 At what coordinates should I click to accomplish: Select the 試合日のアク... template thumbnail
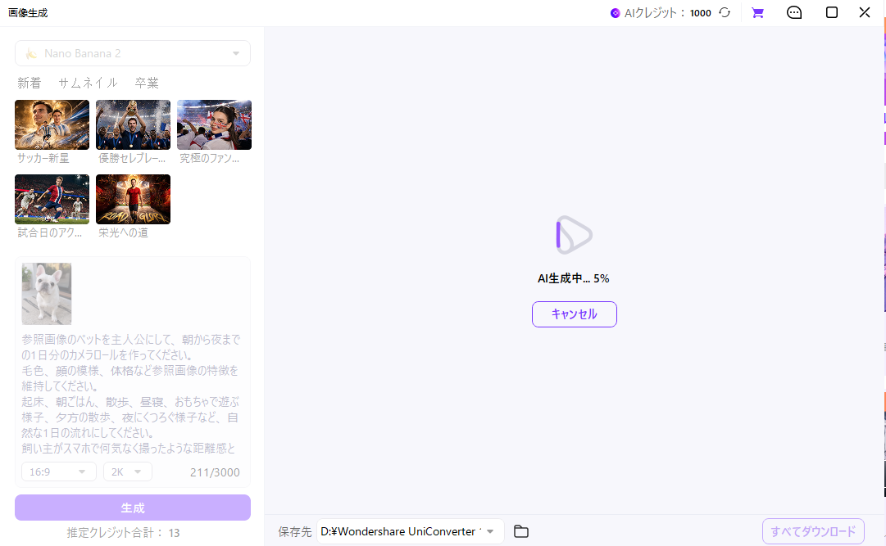click(52, 199)
